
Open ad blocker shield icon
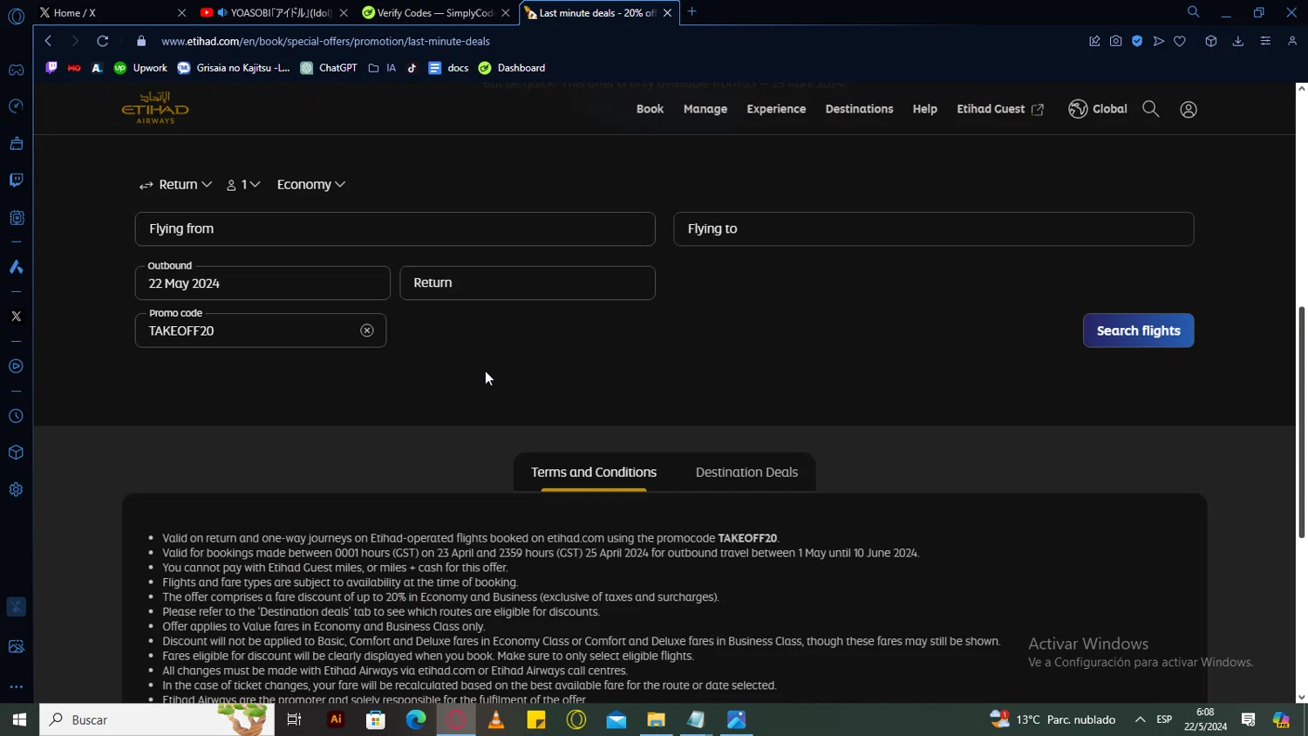[1137, 41]
